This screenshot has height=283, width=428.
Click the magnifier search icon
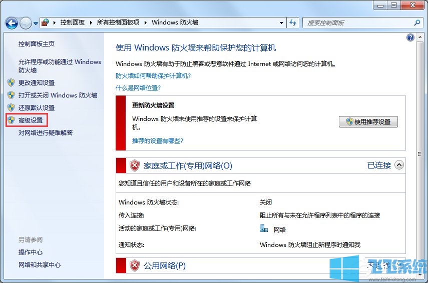coord(417,23)
